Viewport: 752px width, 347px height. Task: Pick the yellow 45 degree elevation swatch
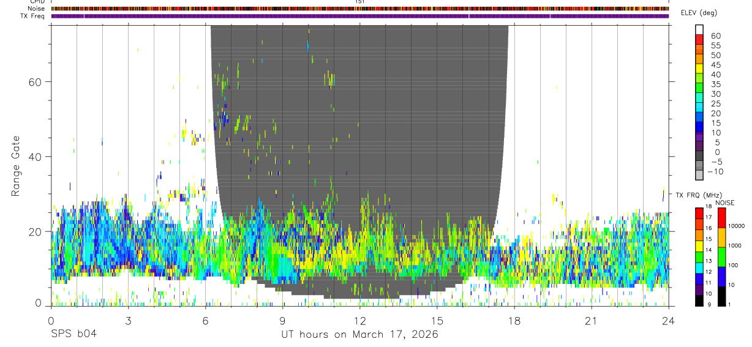pyautogui.click(x=699, y=69)
